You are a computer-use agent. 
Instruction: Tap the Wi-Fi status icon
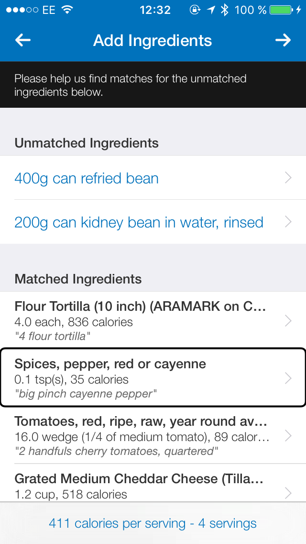(x=67, y=10)
